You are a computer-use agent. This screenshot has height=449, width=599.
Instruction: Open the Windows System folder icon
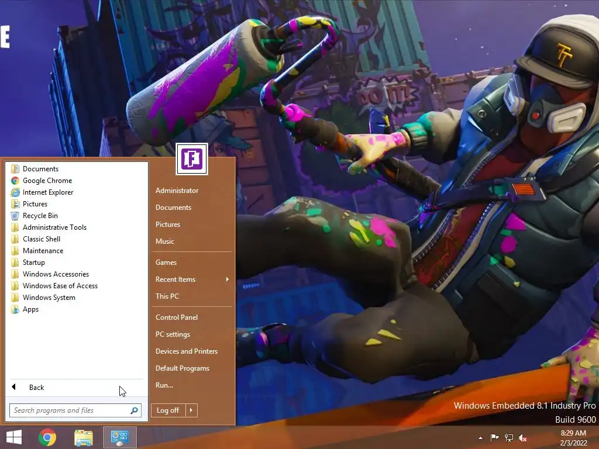pos(15,298)
